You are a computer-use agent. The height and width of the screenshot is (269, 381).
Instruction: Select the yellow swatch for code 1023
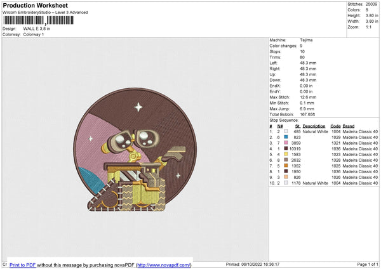(x=286, y=154)
